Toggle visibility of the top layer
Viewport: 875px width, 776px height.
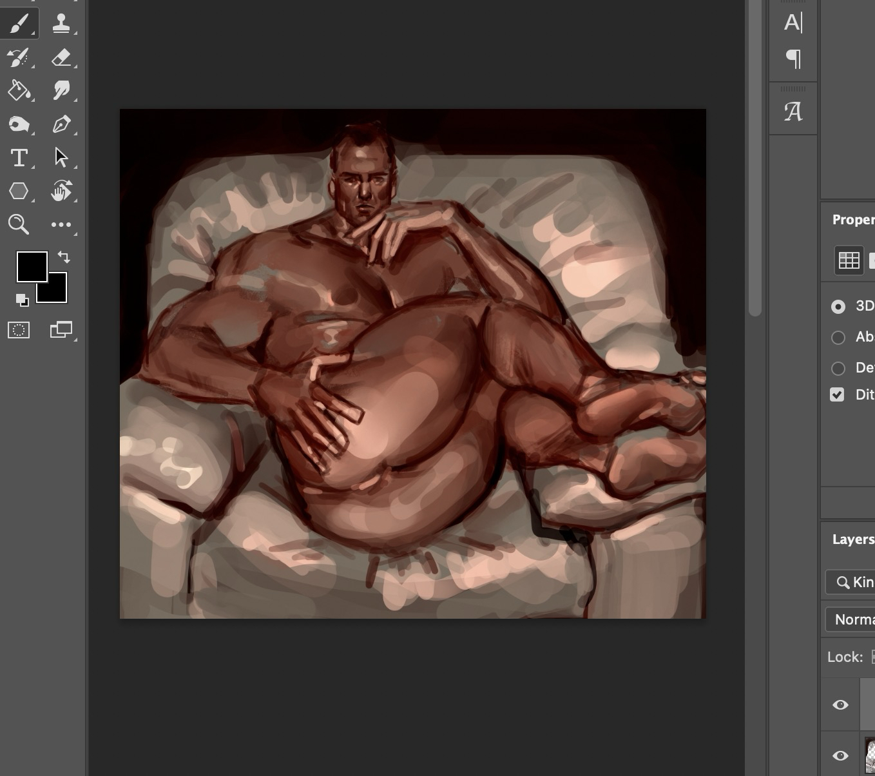pyautogui.click(x=840, y=704)
